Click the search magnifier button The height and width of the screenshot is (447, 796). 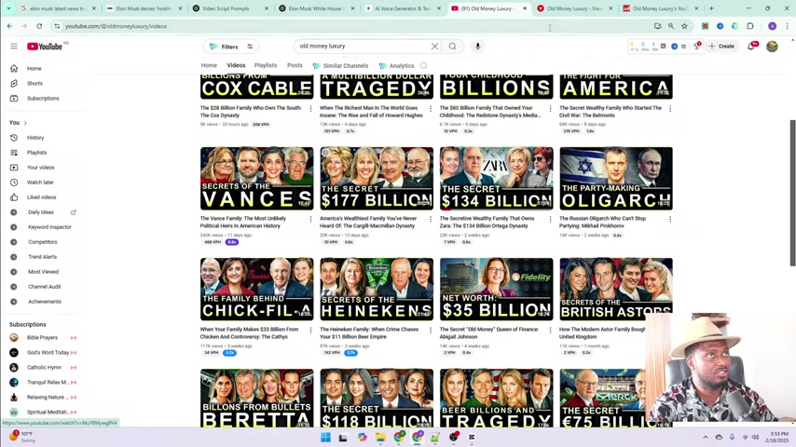pos(452,47)
